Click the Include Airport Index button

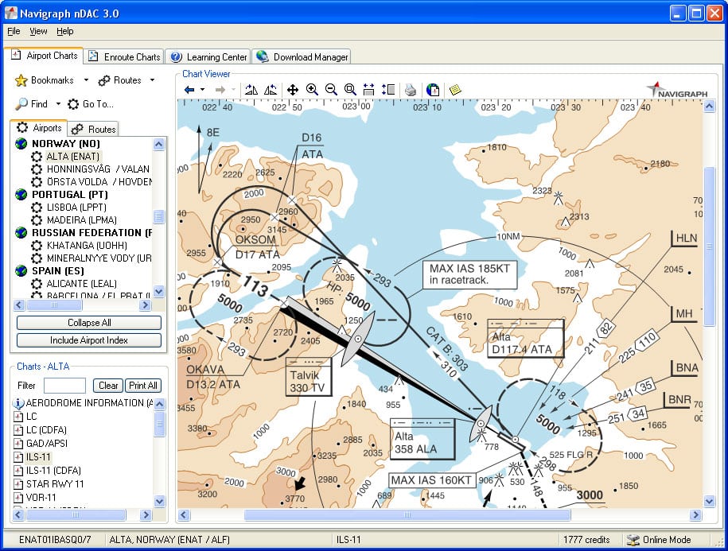tap(89, 340)
